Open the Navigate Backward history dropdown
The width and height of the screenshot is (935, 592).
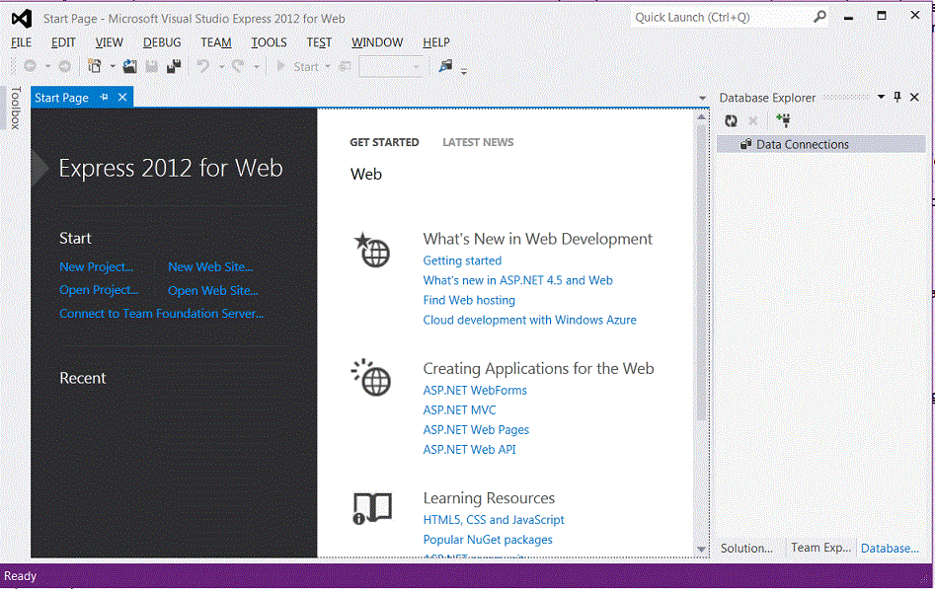[x=47, y=66]
